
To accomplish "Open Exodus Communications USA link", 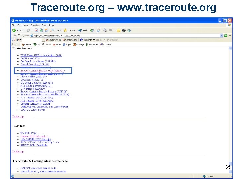I will [x=42, y=71].
